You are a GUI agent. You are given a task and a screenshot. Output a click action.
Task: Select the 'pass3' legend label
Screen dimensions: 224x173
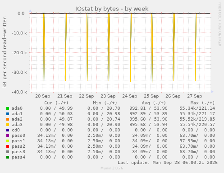tap(18, 152)
